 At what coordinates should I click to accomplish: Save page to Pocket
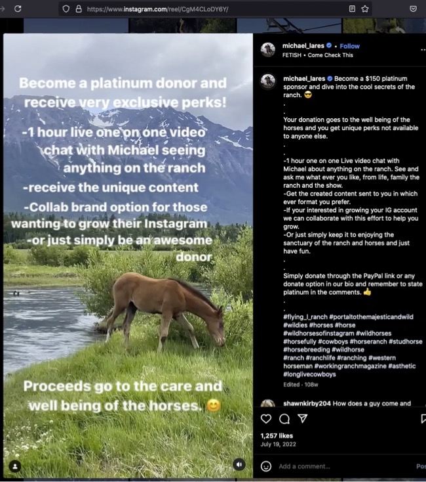pyautogui.click(x=413, y=9)
